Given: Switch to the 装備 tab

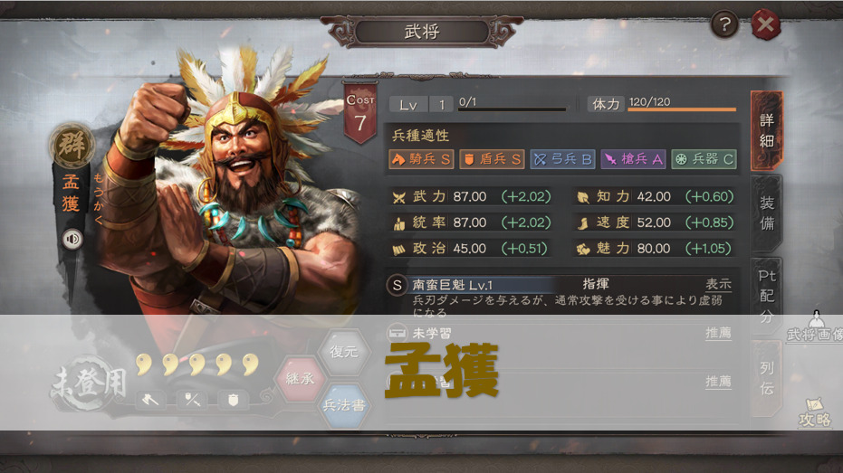Looking at the screenshot, I should click(x=766, y=213).
